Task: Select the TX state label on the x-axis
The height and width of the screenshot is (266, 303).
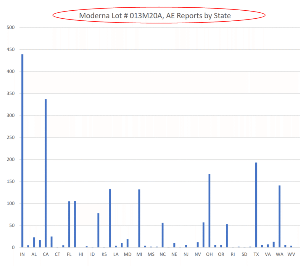Action: pyautogui.click(x=256, y=254)
